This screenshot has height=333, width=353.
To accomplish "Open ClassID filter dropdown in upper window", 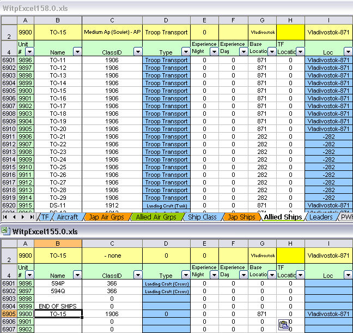I will pyautogui.click(x=138, y=52).
